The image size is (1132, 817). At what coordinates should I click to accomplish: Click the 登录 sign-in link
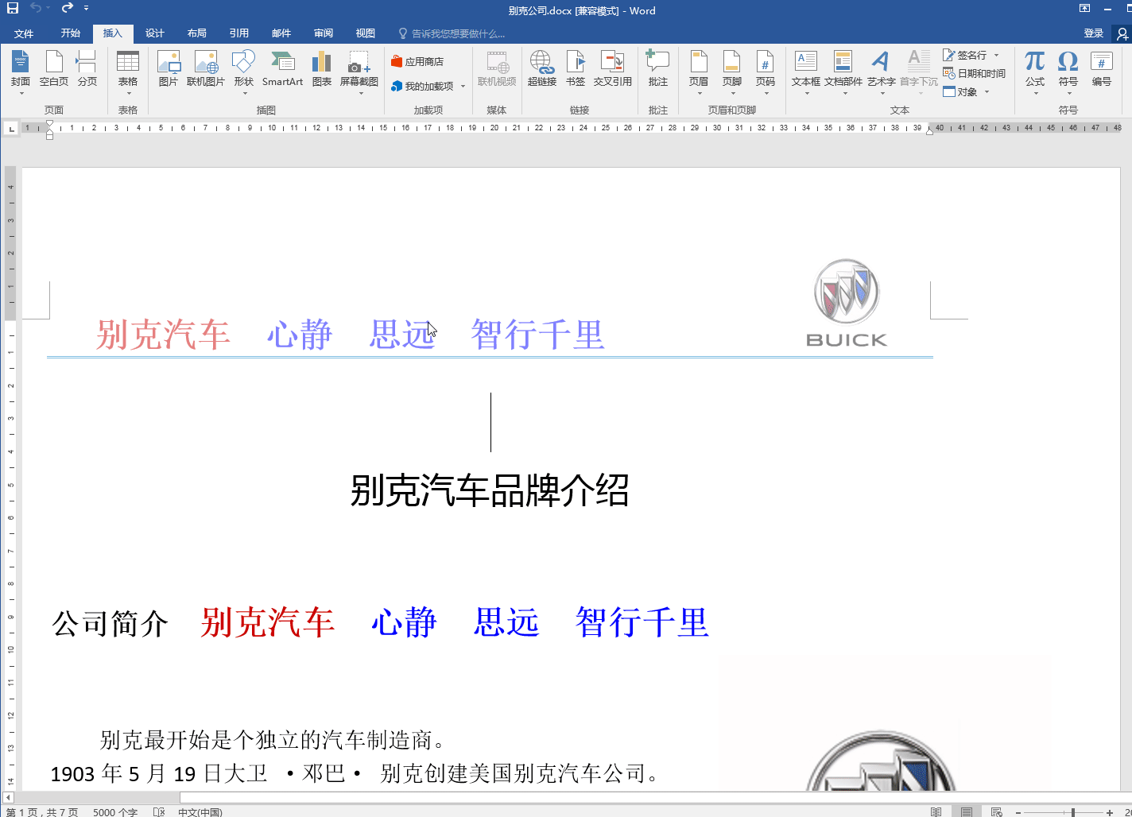point(1093,33)
